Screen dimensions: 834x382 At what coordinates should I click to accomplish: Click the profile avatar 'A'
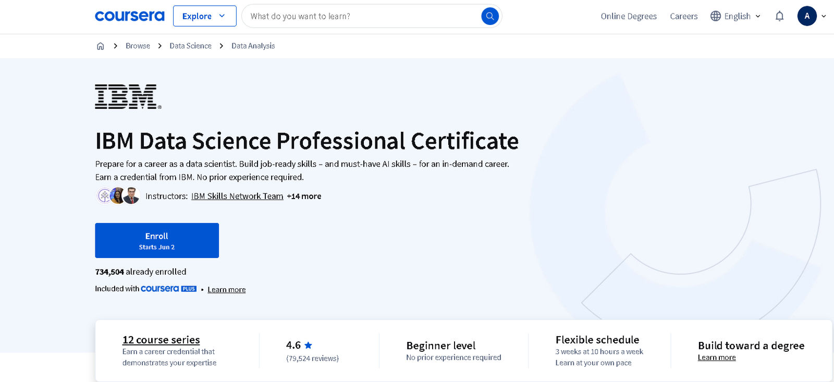[807, 16]
